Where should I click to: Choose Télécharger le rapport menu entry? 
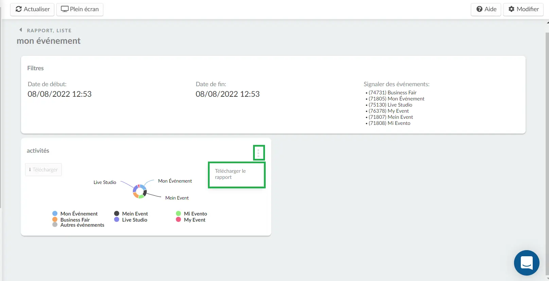point(236,174)
